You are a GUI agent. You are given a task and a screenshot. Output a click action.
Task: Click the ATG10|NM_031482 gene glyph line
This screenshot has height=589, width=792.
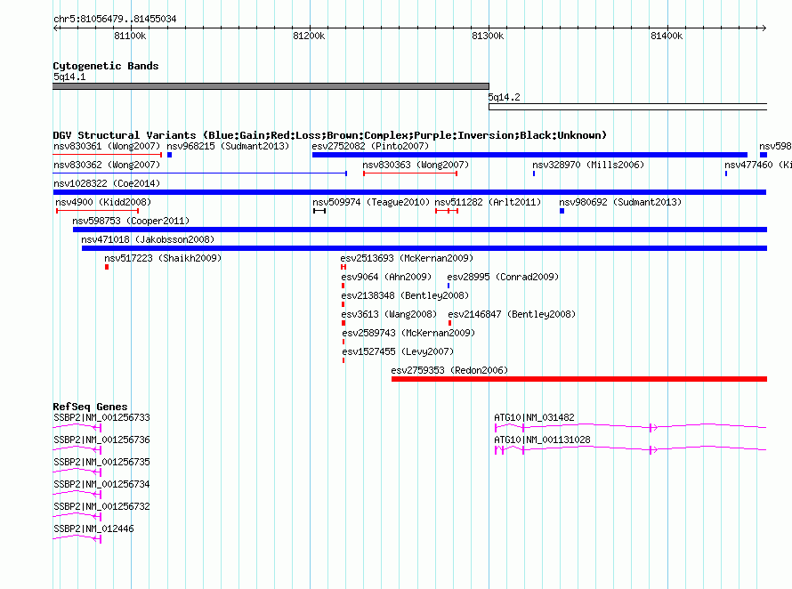pyautogui.click(x=630, y=427)
